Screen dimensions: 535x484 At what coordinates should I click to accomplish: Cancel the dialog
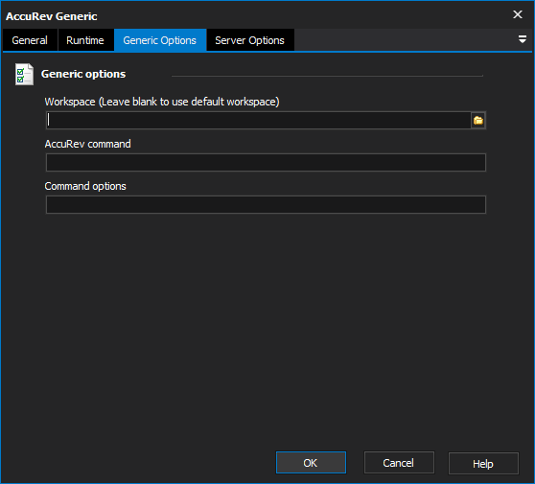tap(399, 463)
